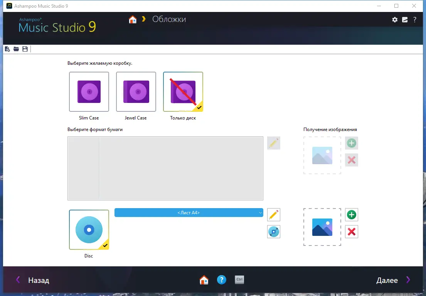
Task: Choose the Только диск option
Action: click(183, 92)
